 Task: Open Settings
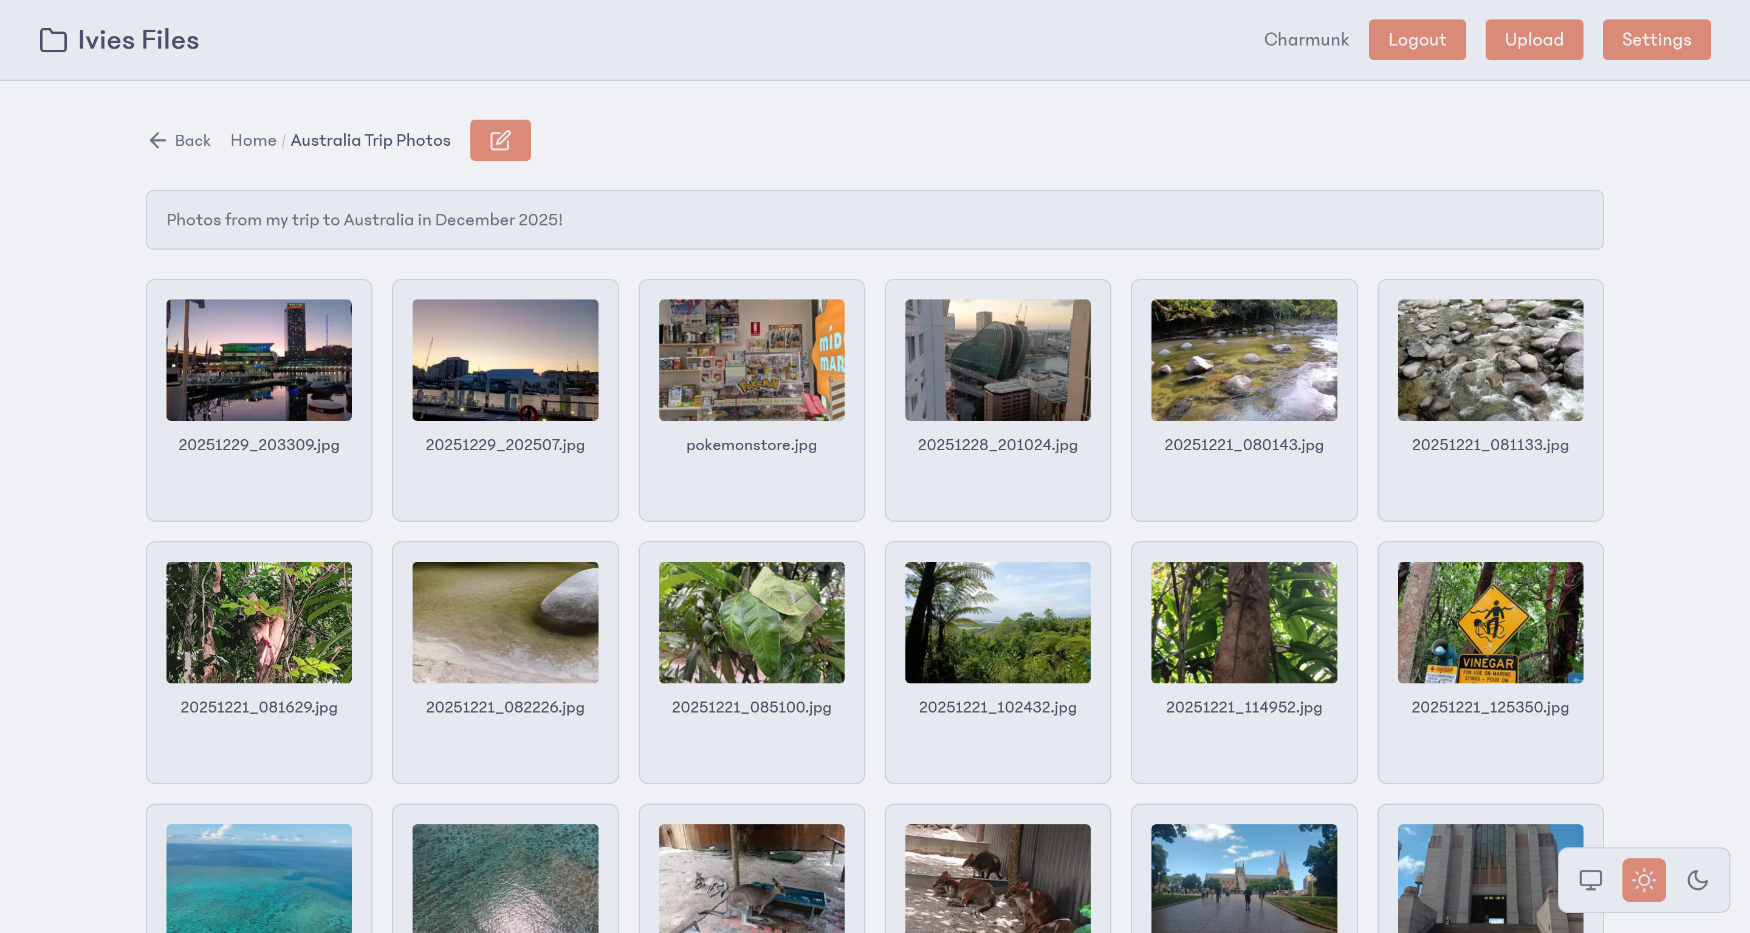point(1656,39)
